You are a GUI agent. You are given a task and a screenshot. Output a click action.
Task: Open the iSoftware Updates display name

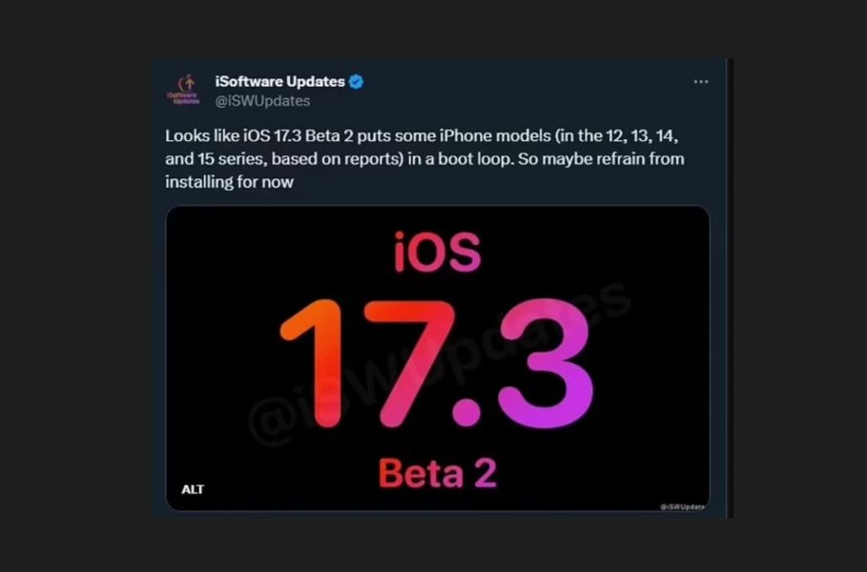(x=279, y=81)
